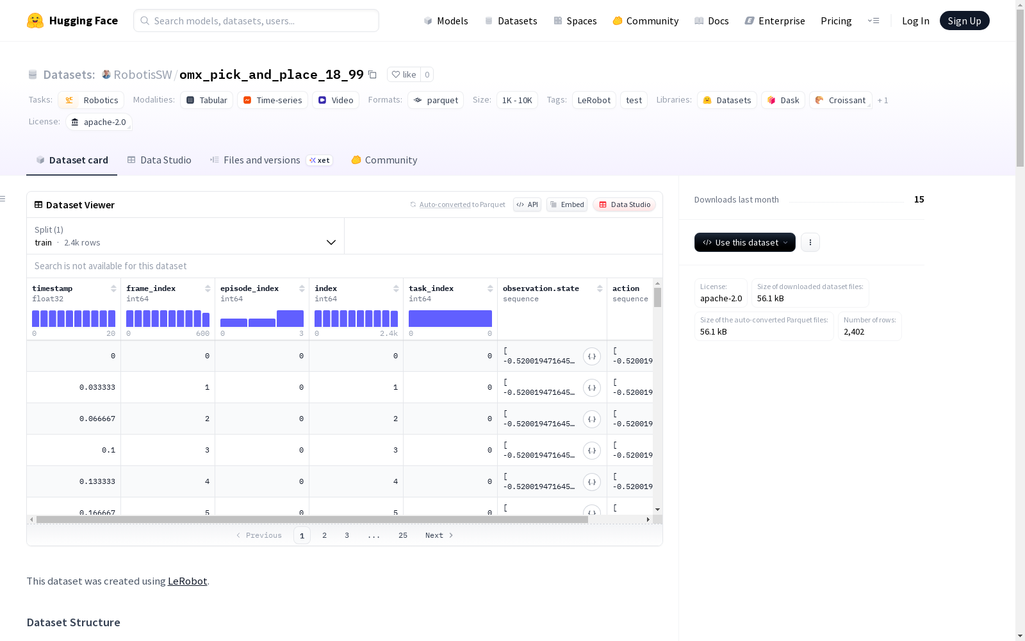The height and width of the screenshot is (641, 1025).
Task: Follow the LeRobot link in the description
Action: 187,581
